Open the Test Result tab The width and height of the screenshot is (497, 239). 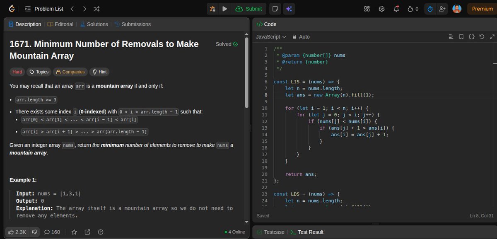coord(307,232)
